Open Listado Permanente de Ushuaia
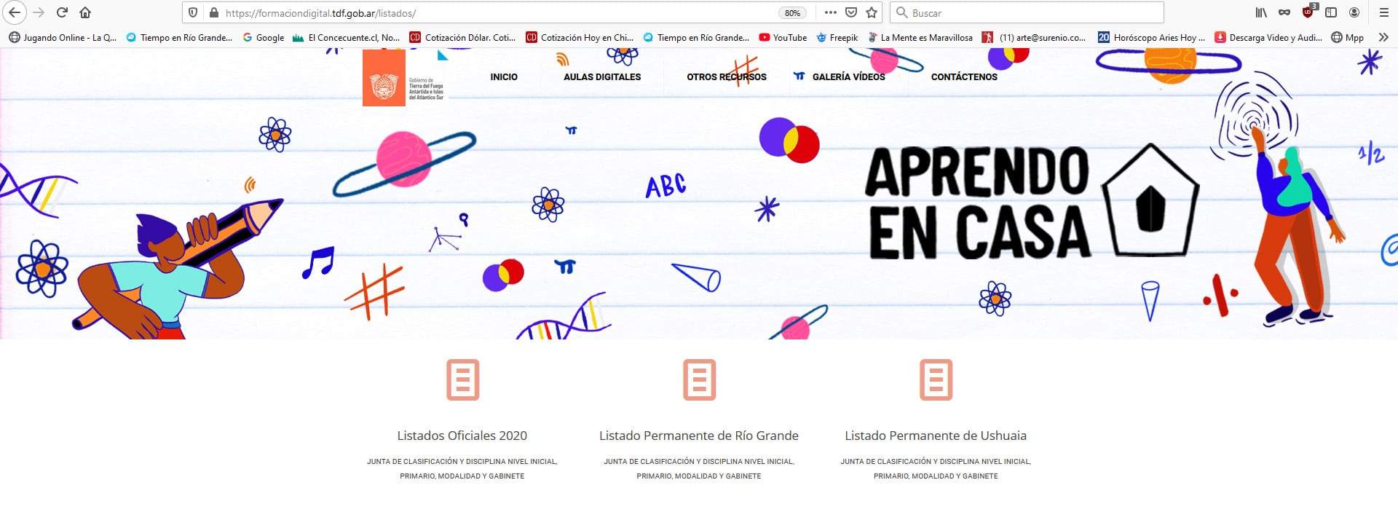 (x=936, y=436)
